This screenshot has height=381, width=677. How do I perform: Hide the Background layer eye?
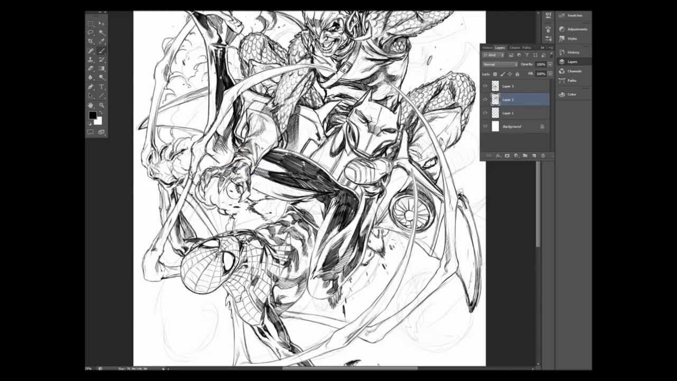pyautogui.click(x=485, y=126)
